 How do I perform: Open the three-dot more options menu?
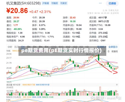pos(100,3)
